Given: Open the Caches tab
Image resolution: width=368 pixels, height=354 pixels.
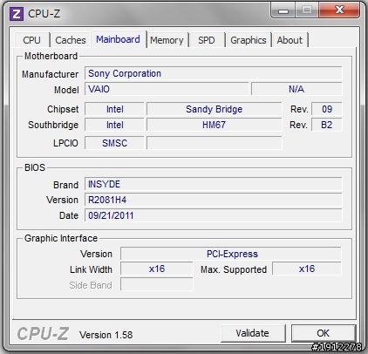Looking at the screenshot, I should pyautogui.click(x=71, y=40).
